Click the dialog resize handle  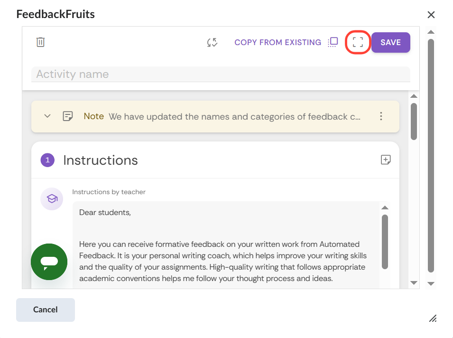pyautogui.click(x=433, y=318)
